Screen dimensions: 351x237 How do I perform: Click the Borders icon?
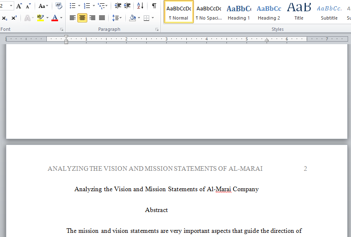tap(146, 18)
